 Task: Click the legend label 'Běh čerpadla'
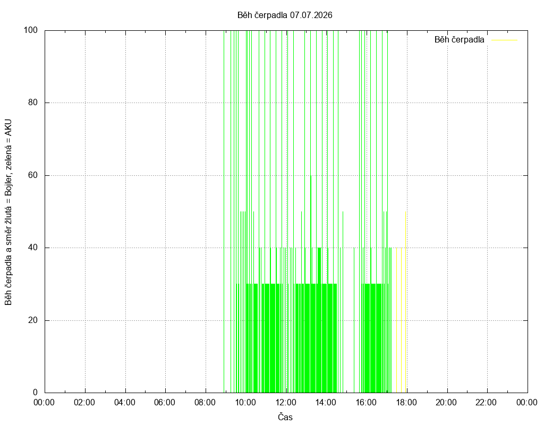[459, 39]
